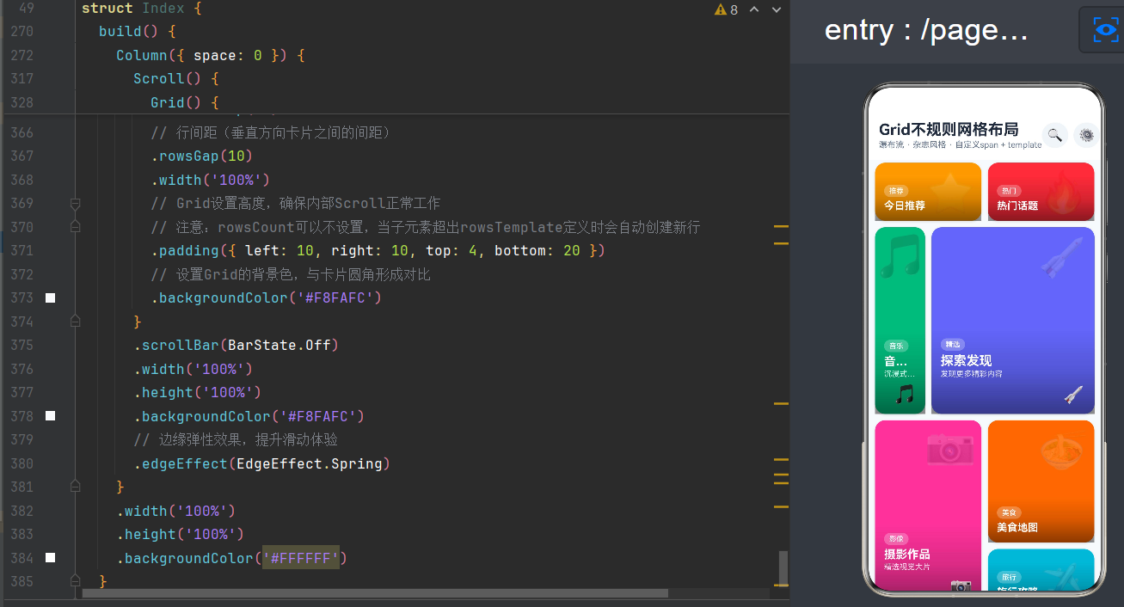Click the 推荐 tag on orange card
1124x607 pixels.
(897, 191)
